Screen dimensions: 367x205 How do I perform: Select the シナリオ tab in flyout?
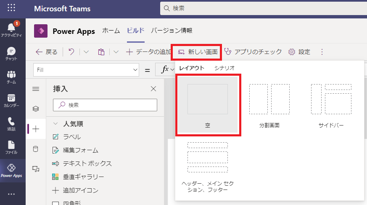point(224,68)
